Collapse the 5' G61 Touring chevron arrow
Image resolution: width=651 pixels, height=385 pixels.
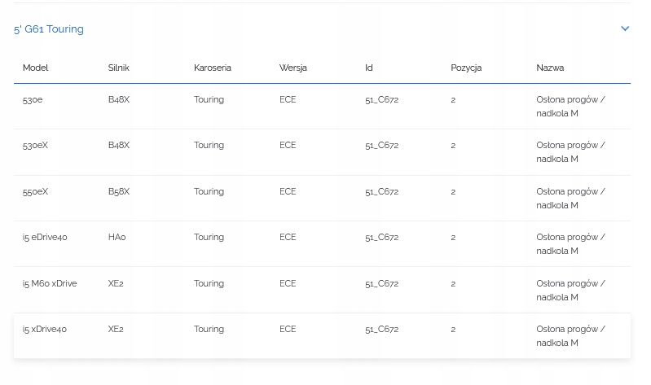pyautogui.click(x=625, y=28)
